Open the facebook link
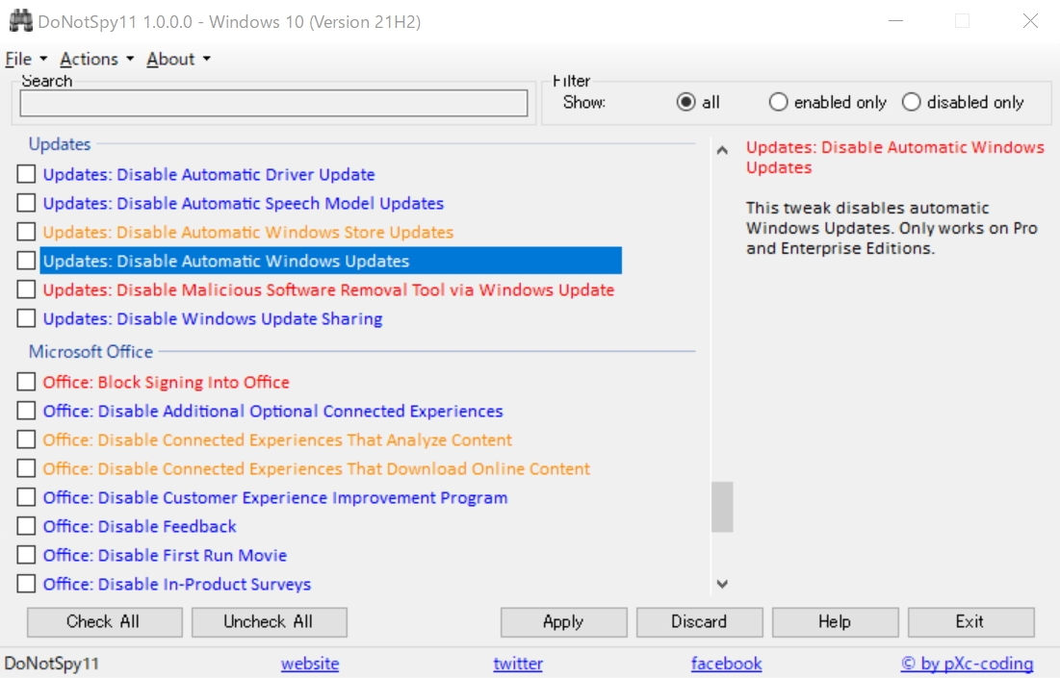 [726, 663]
